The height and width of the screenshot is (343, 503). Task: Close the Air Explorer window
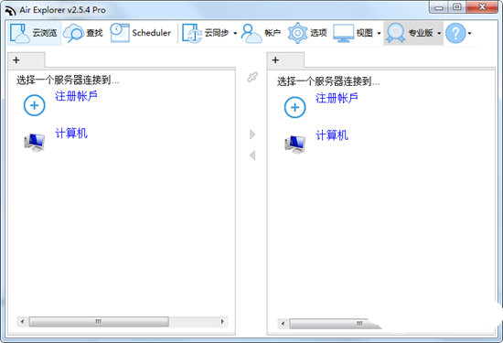point(482,7)
